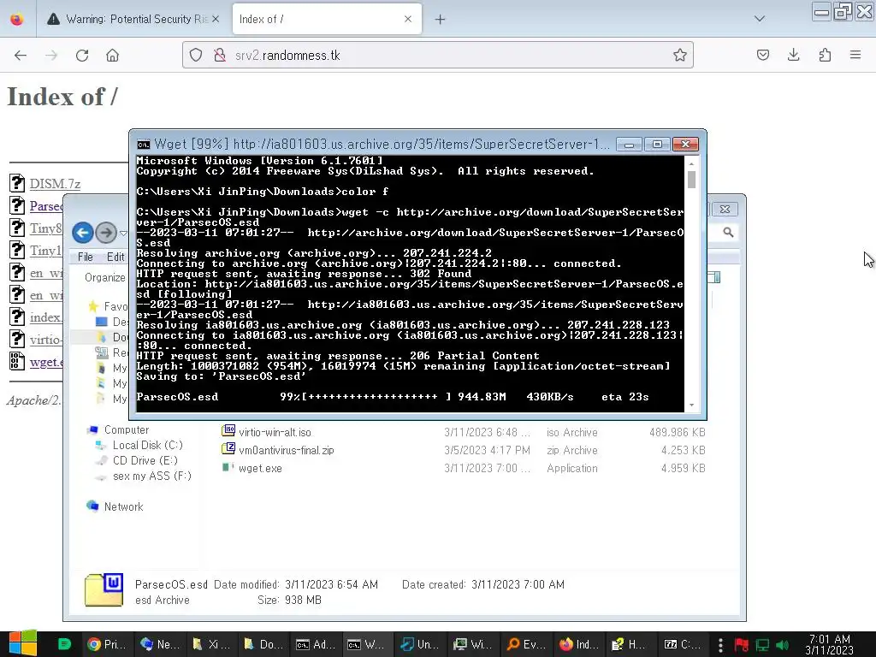This screenshot has width=876, height=657.
Task: Switch to the Firefox 'Ind...' taskbar button
Action: click(x=578, y=645)
